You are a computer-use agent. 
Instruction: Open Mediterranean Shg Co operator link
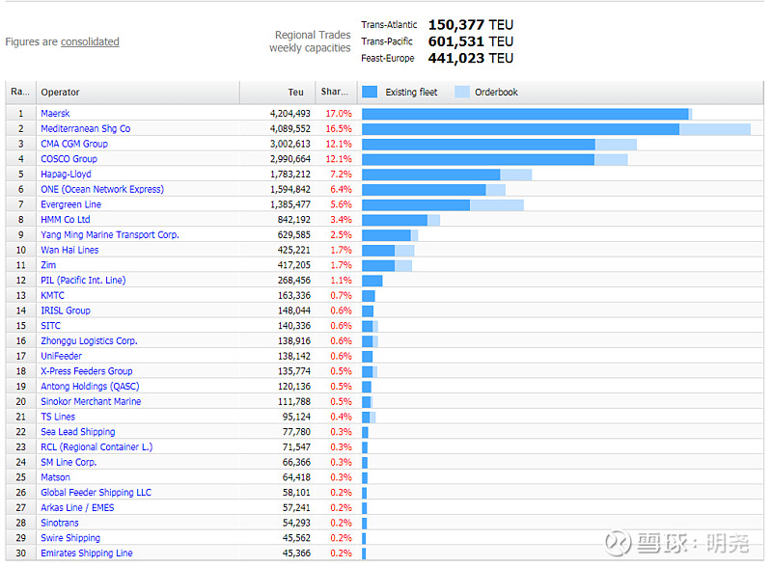[x=86, y=128]
